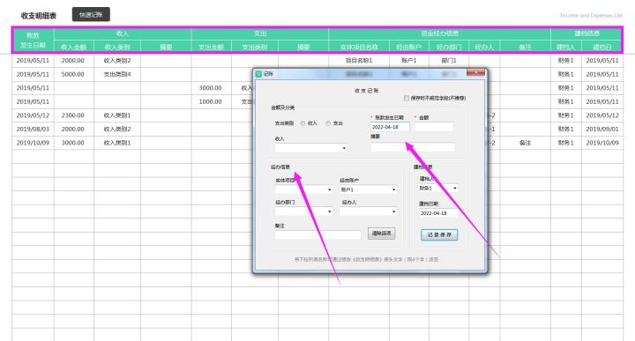Open the 实体项目 dropdown in 经办信息
Viewport: 635px width, 341px height.
303,189
